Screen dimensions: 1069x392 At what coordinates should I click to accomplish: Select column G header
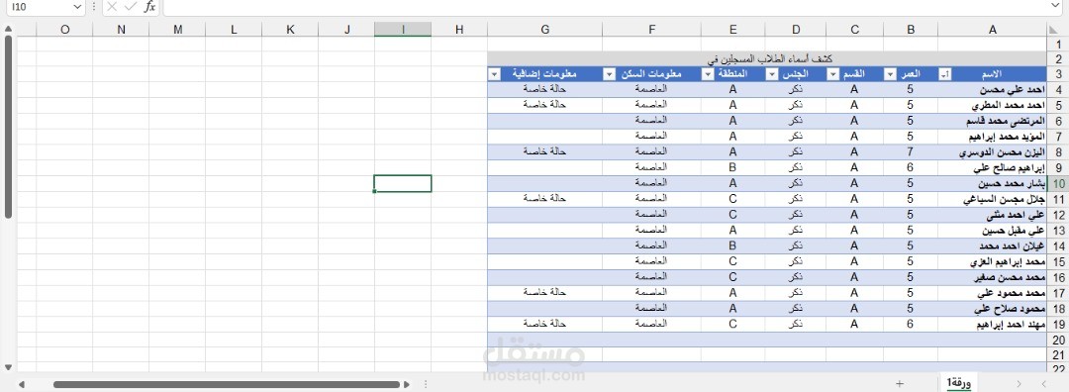544,30
